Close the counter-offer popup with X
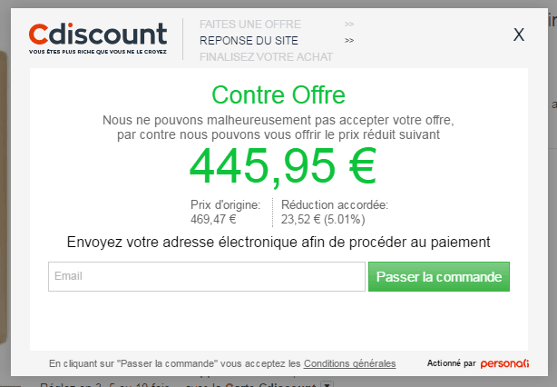Viewport: 557px width, 387px height. 519,35
